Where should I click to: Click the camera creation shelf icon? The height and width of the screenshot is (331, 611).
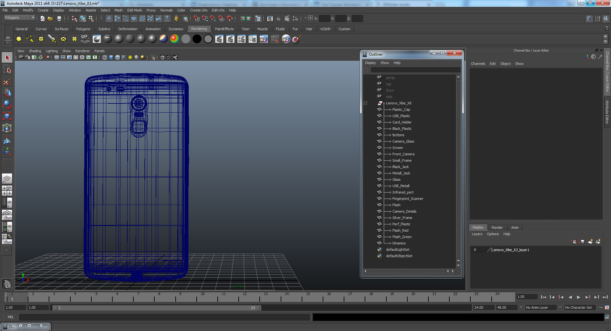click(85, 39)
